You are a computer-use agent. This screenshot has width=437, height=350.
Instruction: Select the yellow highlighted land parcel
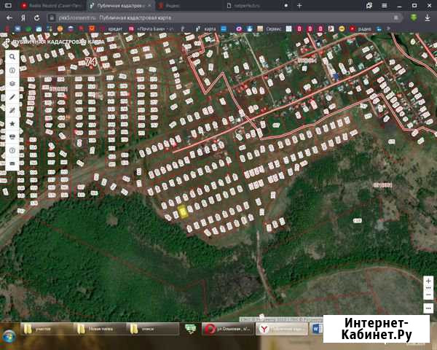click(x=183, y=211)
